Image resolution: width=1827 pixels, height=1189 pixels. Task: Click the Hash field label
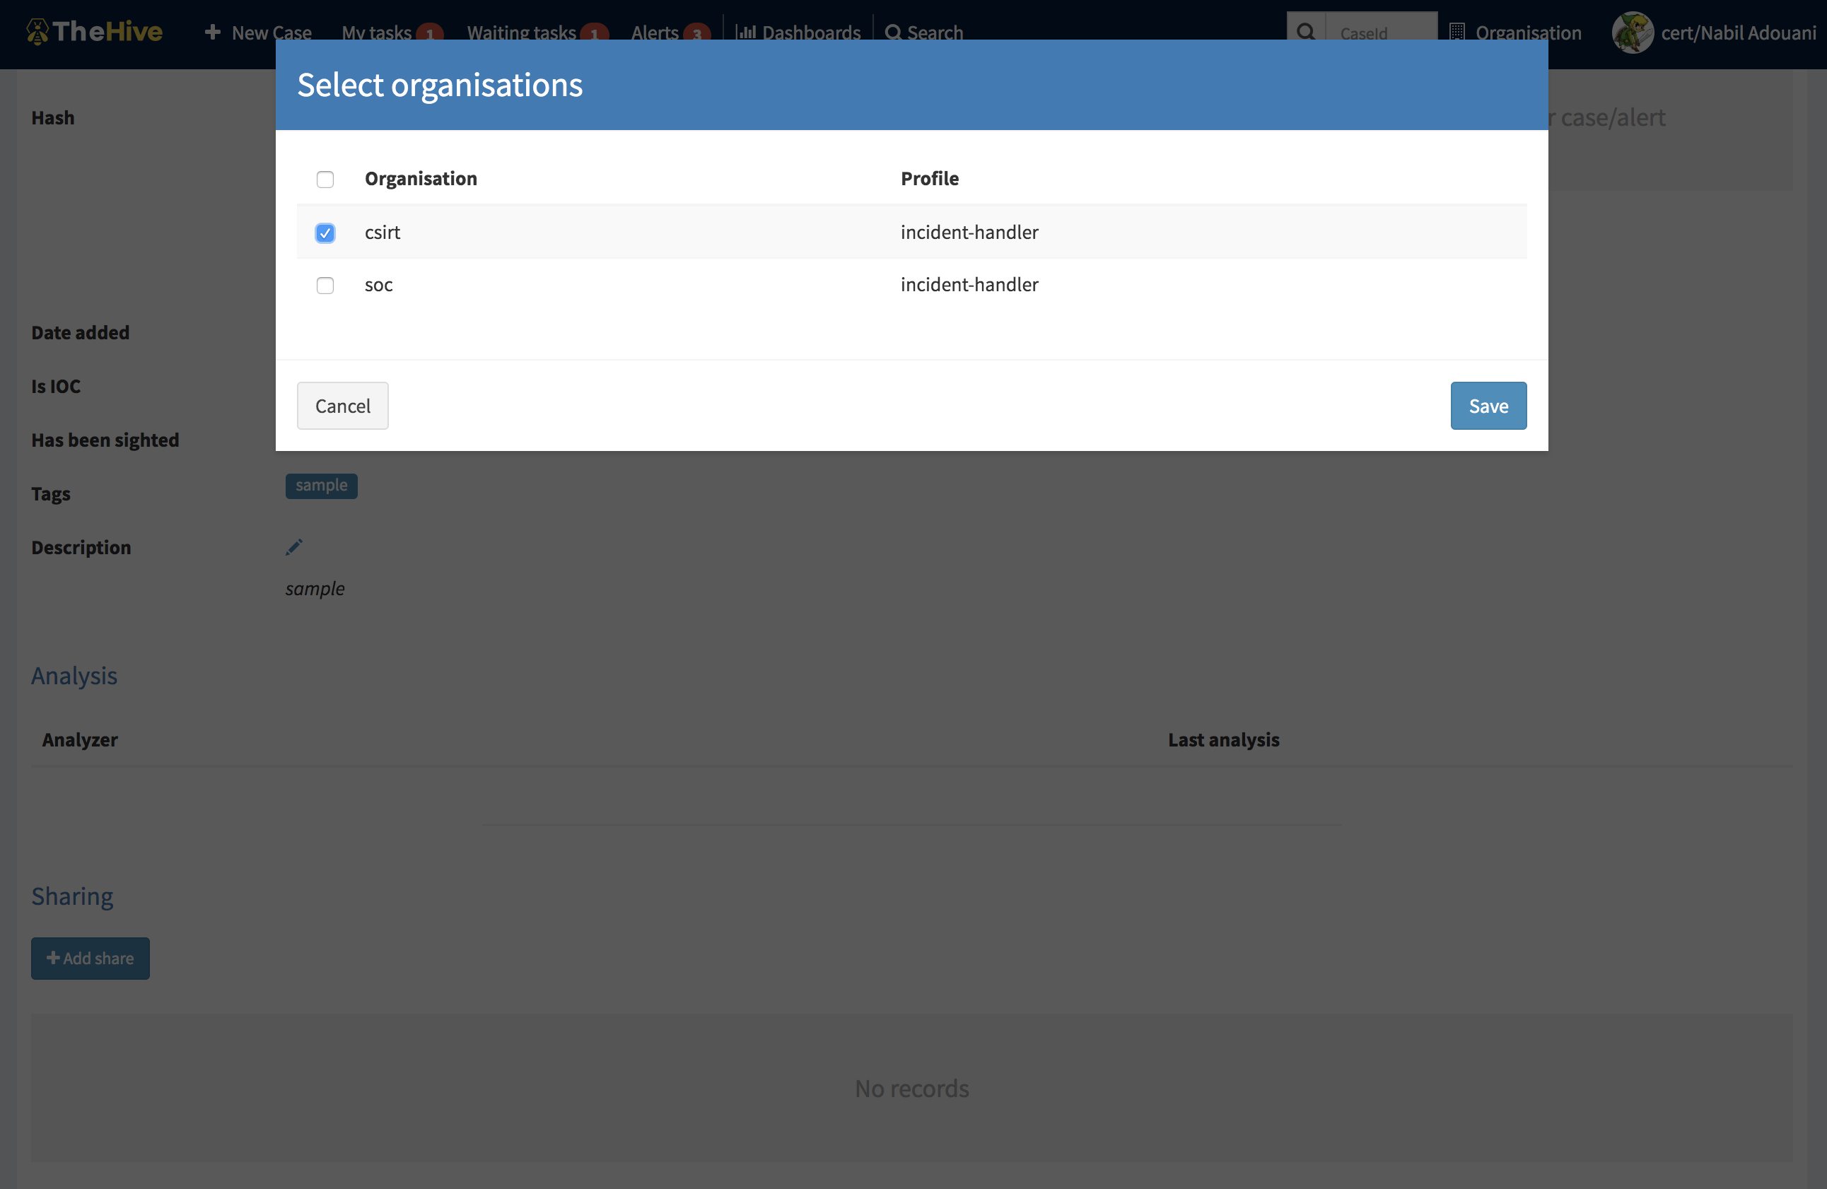tap(53, 118)
